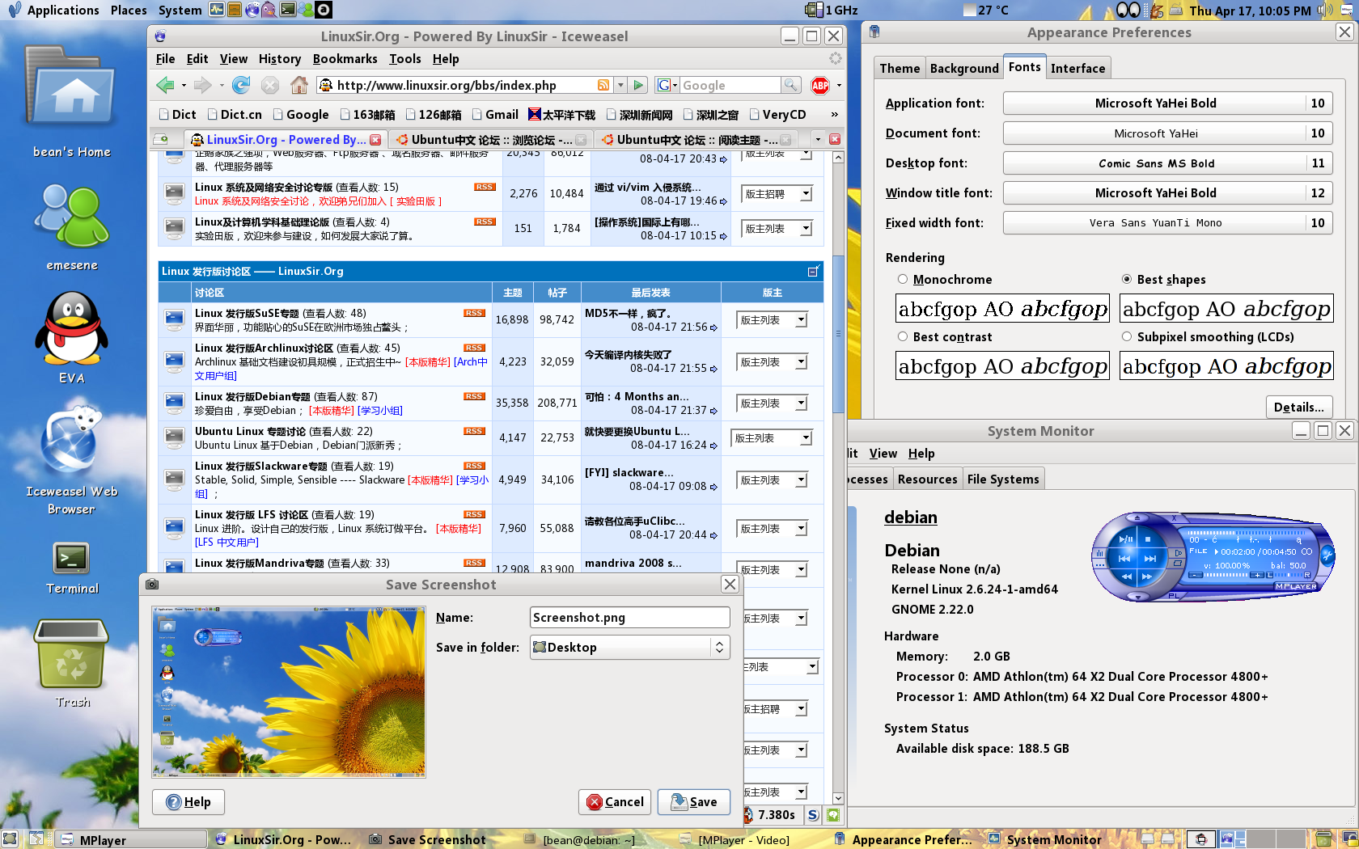1359x849 pixels.
Task: Click the RSS feed icon in address bar
Action: point(603,85)
